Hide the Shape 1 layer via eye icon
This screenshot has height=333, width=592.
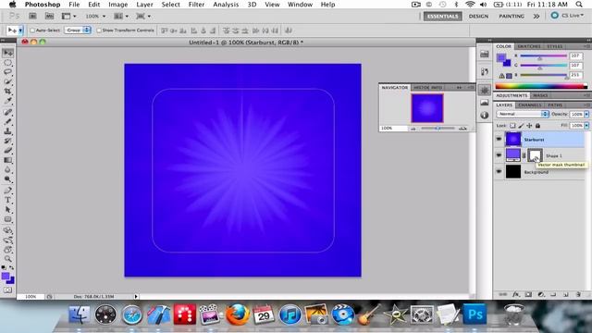[x=499, y=155]
